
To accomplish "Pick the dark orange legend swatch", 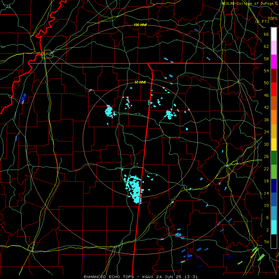I will click(x=274, y=103).
